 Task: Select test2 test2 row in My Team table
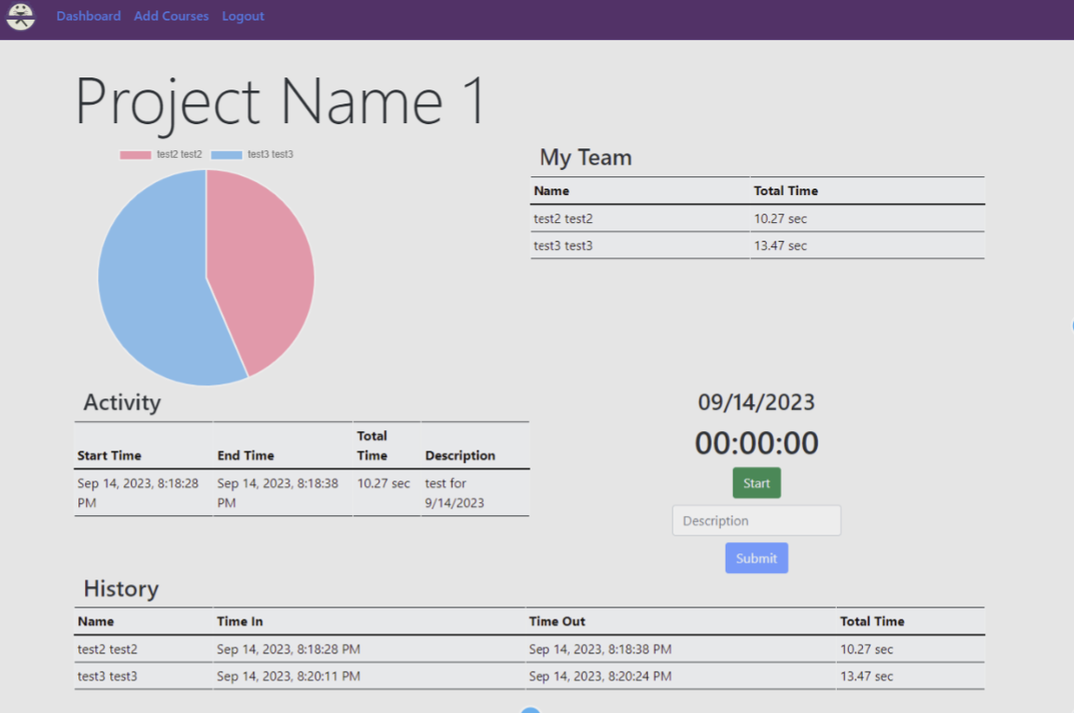pos(563,218)
